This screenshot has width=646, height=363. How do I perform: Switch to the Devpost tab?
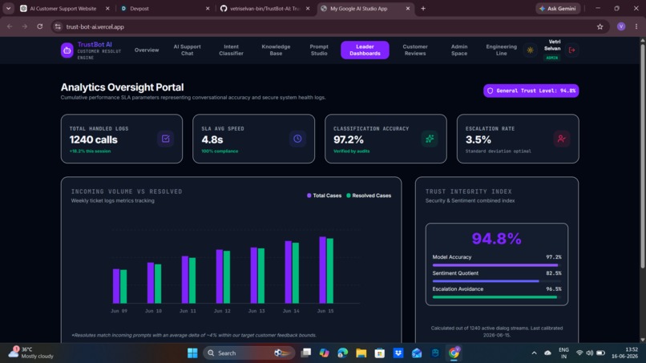coord(165,8)
